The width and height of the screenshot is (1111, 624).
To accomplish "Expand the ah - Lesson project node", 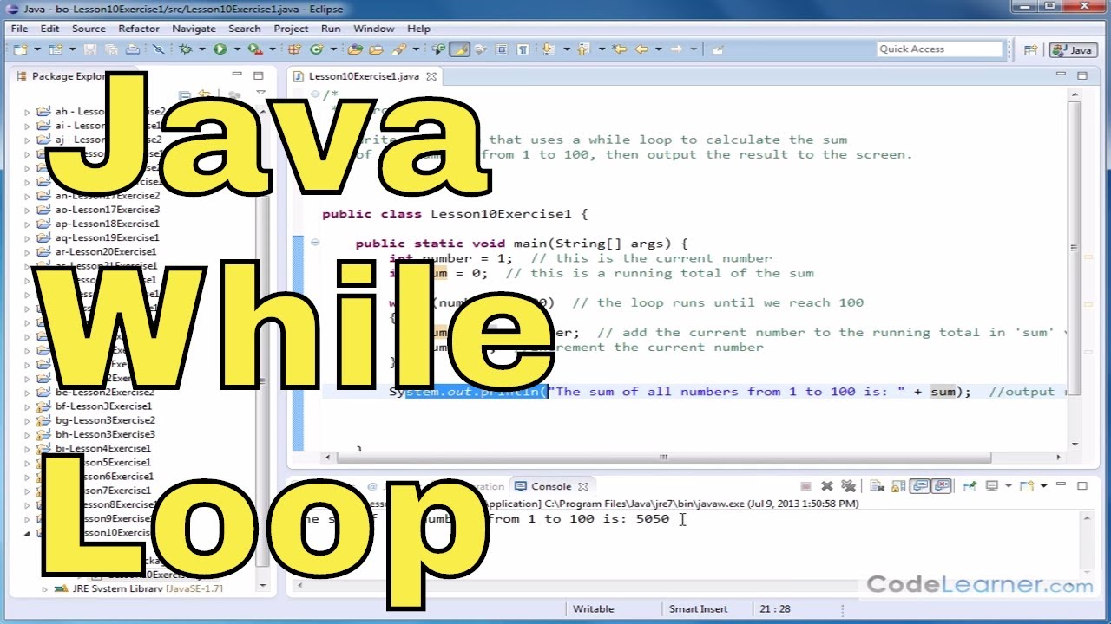I will point(27,112).
